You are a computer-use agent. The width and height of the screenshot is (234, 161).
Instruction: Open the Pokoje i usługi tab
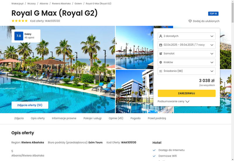pos(92,118)
